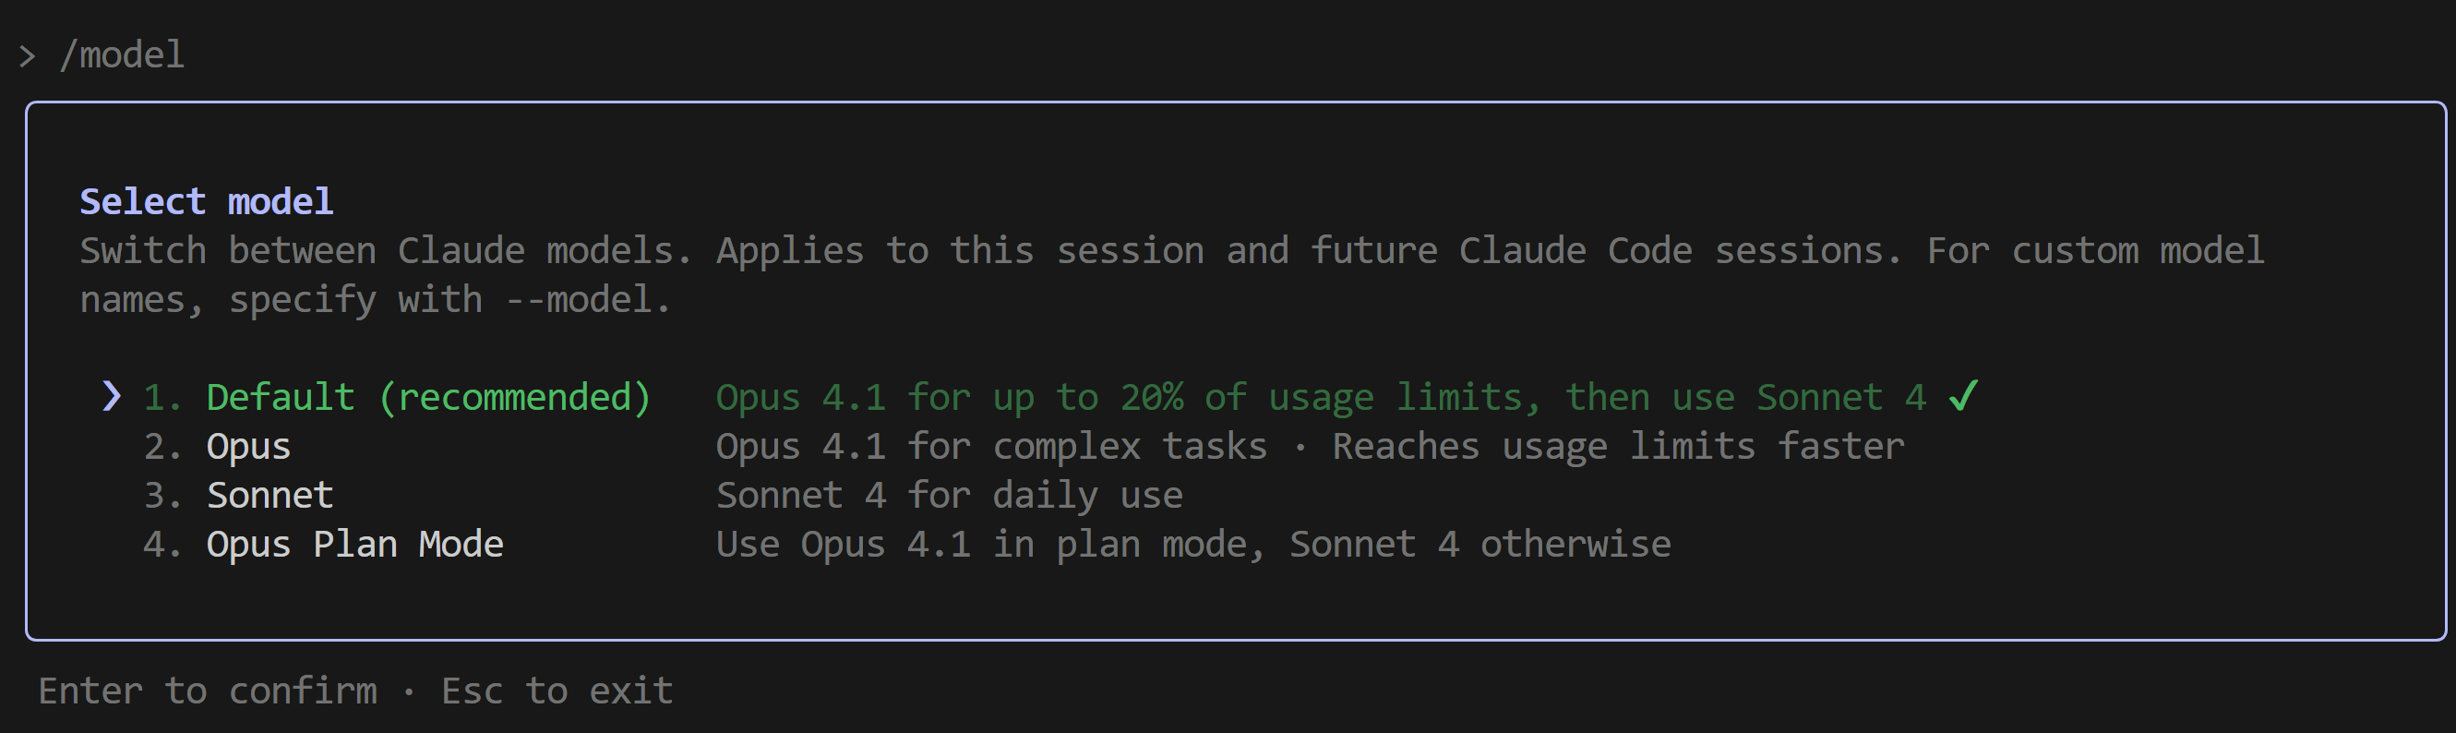Click the green checkmark beside Default
Screen dimensions: 2456x733
1963,395
